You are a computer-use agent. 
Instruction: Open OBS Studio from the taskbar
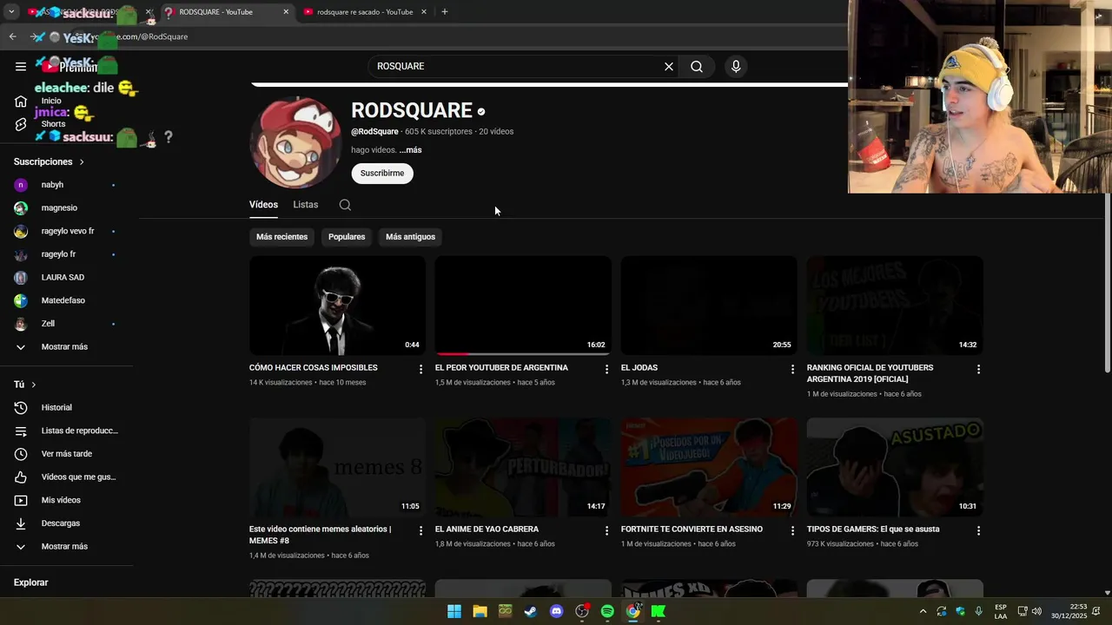[582, 611]
